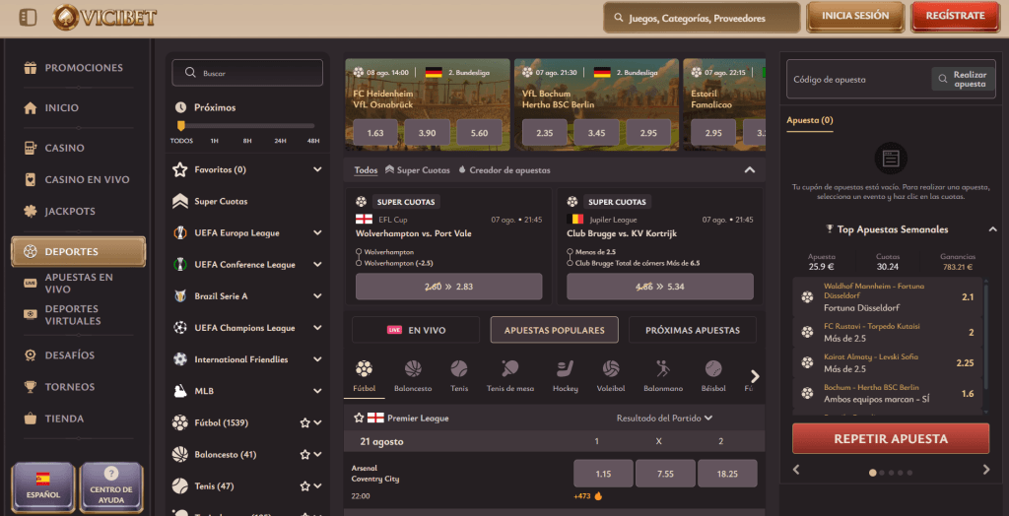The height and width of the screenshot is (516, 1009).
Task: Click the Super Cuotas chevrons icon in sidebar
Action: pyautogui.click(x=180, y=202)
